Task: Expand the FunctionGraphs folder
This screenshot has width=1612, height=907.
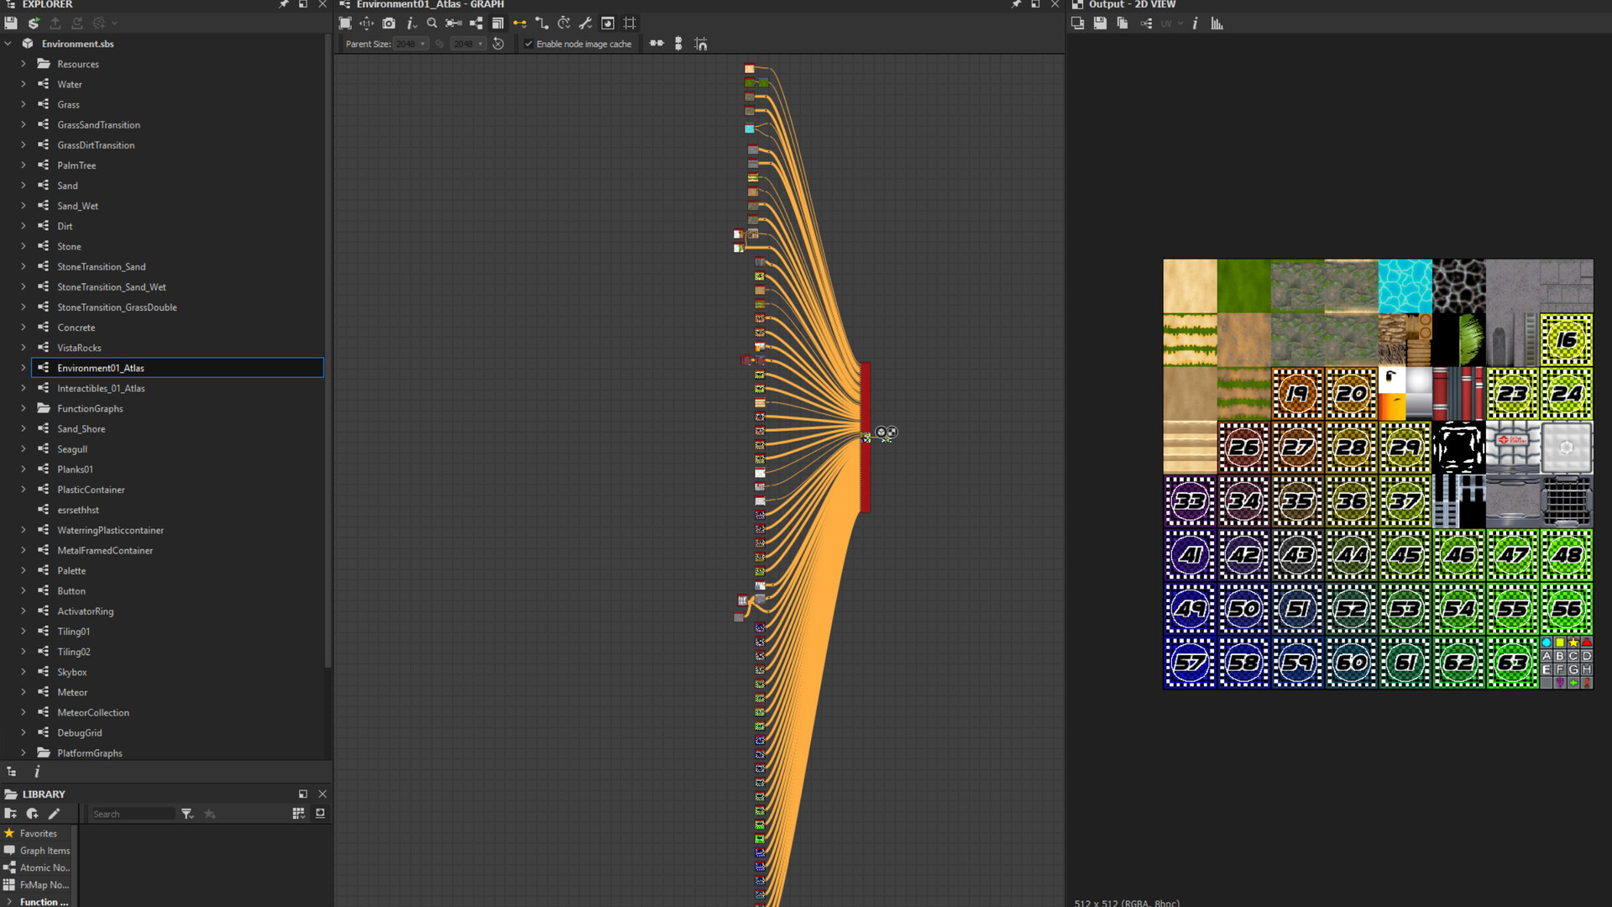Action: (24, 408)
